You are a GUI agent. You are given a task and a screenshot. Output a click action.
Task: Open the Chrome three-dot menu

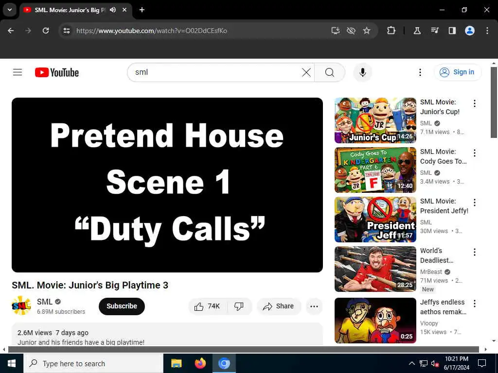[x=487, y=31]
